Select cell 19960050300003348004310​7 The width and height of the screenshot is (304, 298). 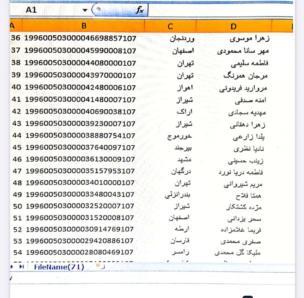pos(80,194)
